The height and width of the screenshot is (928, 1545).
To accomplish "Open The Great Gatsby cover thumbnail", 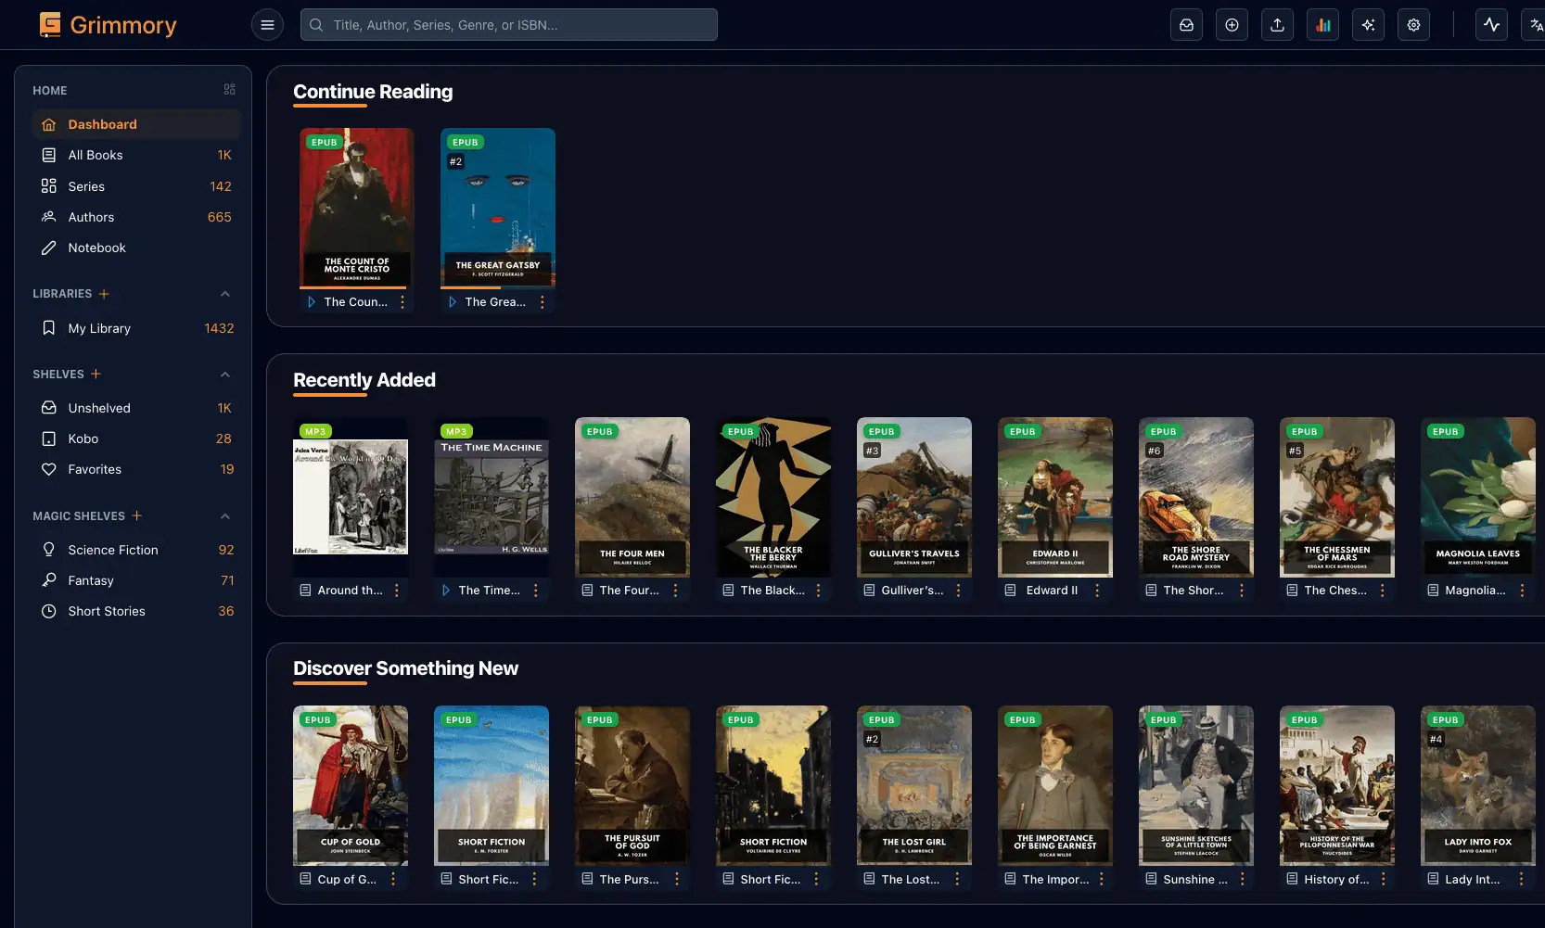I will tap(498, 208).
